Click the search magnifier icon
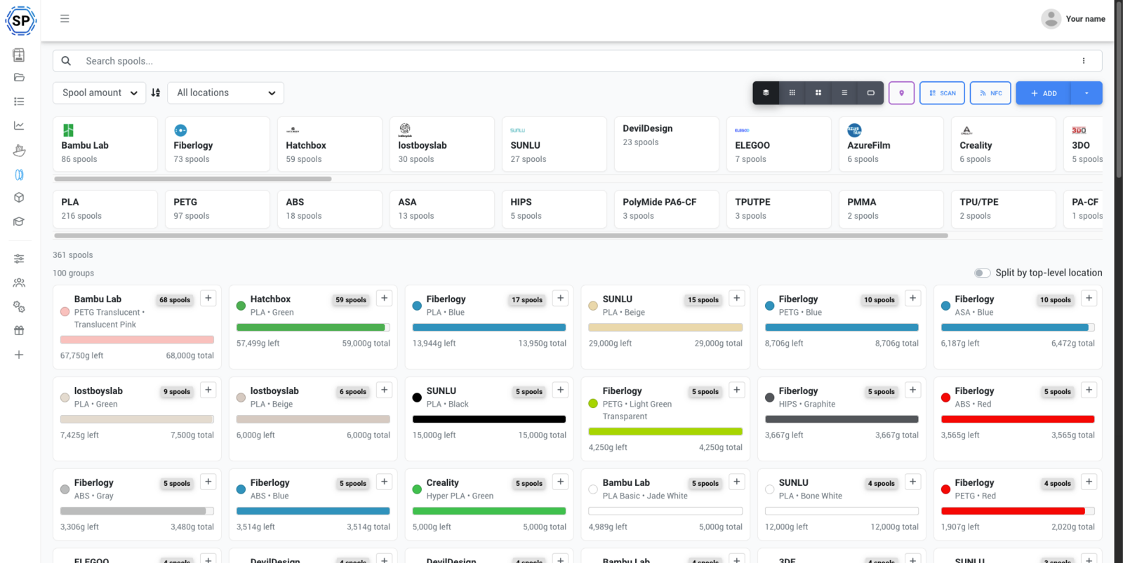This screenshot has width=1123, height=563. 66,61
